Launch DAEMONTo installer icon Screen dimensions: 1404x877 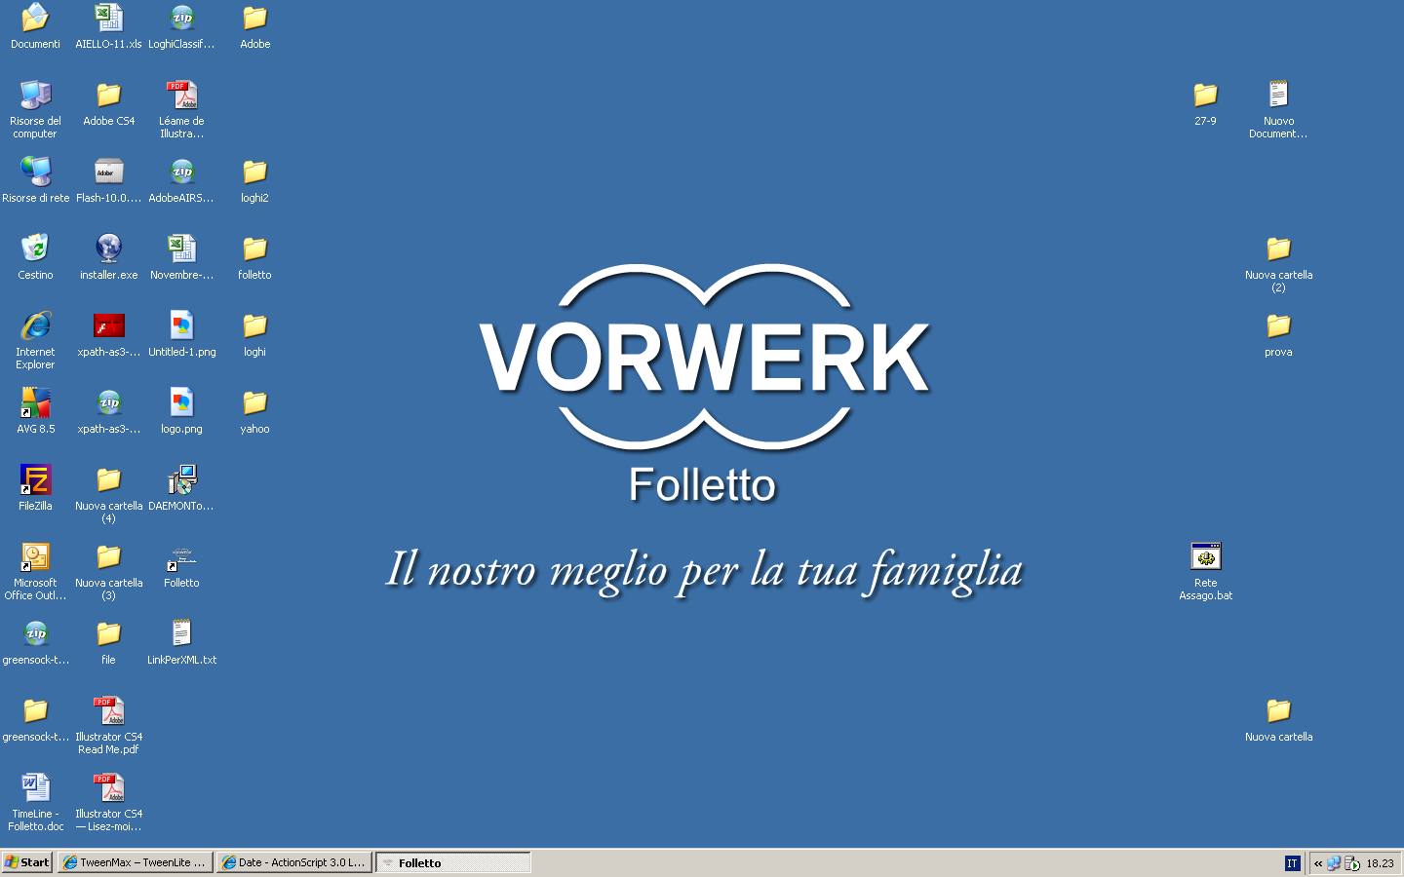tap(181, 479)
